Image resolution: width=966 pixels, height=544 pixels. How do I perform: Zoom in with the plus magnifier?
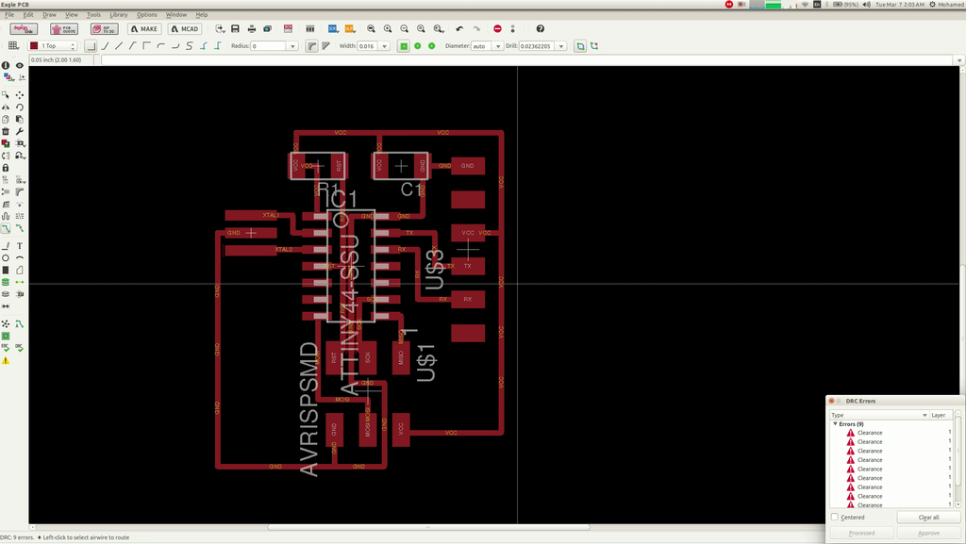(388, 29)
